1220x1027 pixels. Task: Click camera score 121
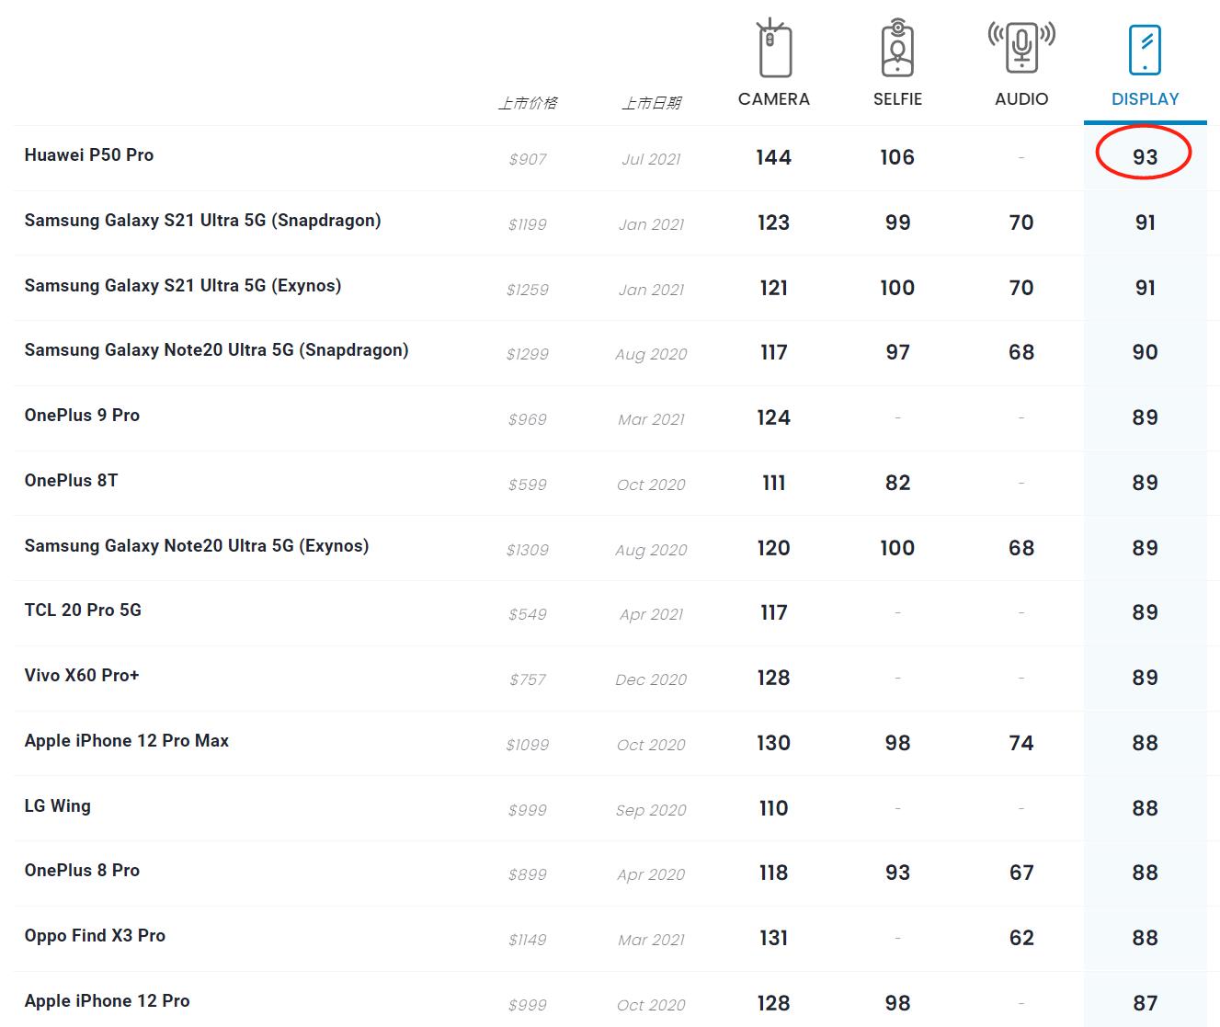(x=774, y=288)
